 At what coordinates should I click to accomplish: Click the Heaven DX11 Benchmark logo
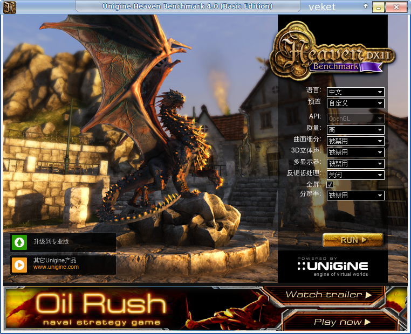tap(333, 51)
